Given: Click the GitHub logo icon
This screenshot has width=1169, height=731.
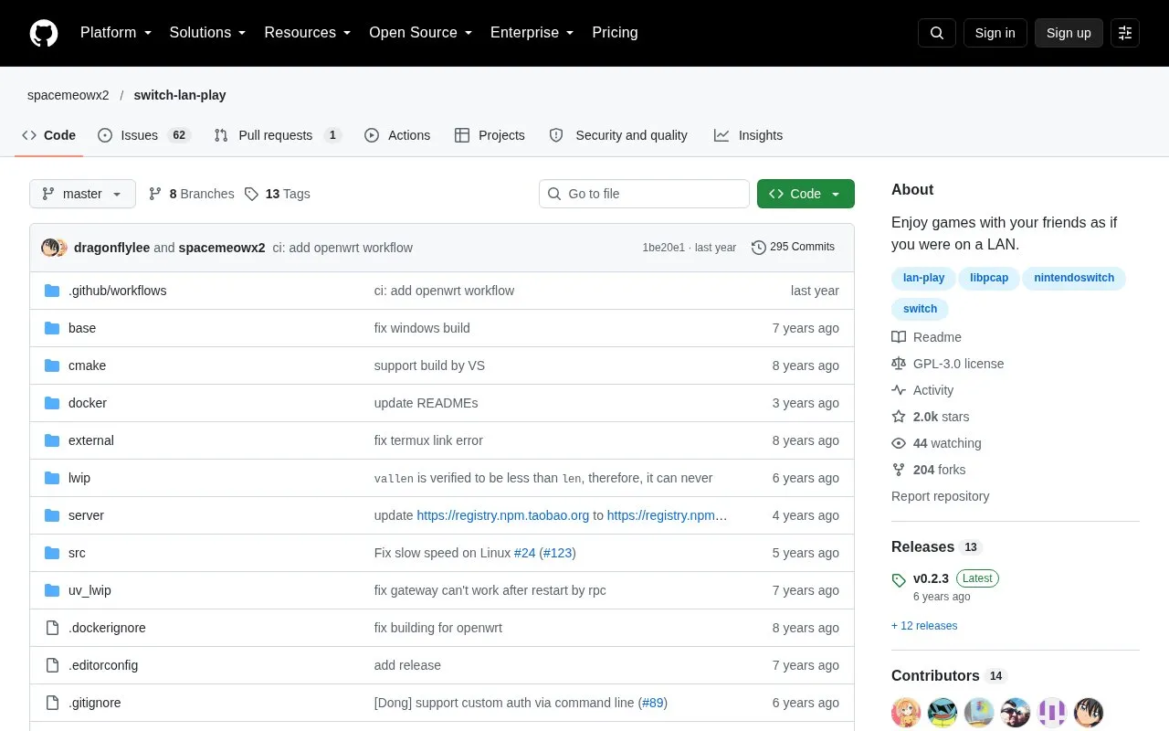Looking at the screenshot, I should pos(44,33).
